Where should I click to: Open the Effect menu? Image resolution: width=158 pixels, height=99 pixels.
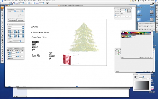[x=39, y=1]
